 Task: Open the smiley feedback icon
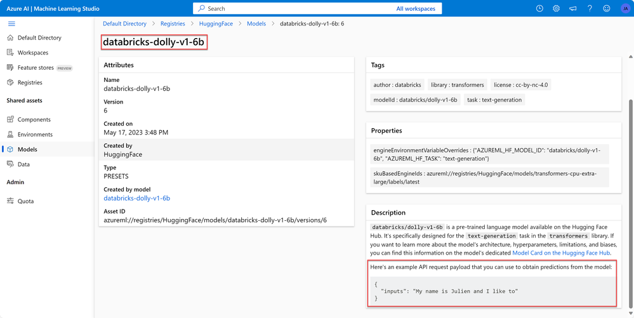[607, 8]
